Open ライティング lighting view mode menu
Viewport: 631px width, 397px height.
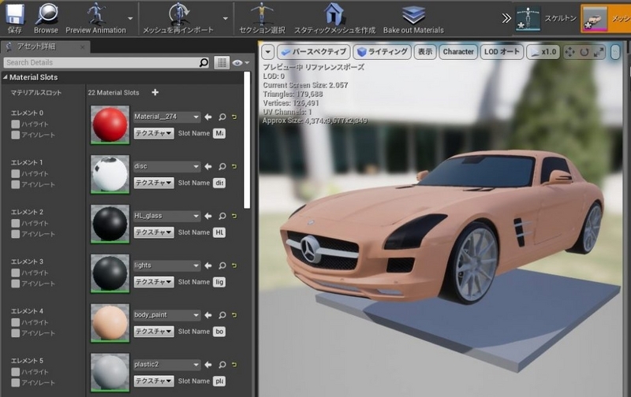[383, 52]
